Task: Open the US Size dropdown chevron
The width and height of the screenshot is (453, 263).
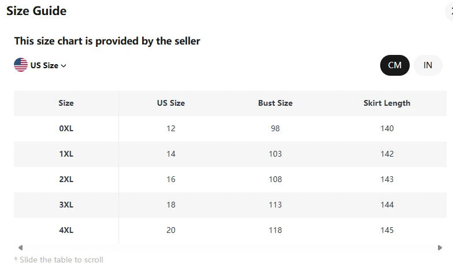Action: pyautogui.click(x=64, y=66)
